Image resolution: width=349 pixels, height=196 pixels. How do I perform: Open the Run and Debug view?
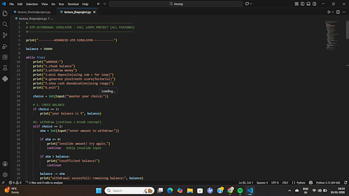point(5,46)
